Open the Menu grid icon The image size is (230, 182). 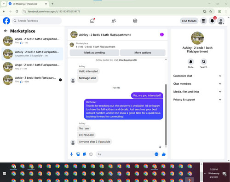[x=203, y=21]
